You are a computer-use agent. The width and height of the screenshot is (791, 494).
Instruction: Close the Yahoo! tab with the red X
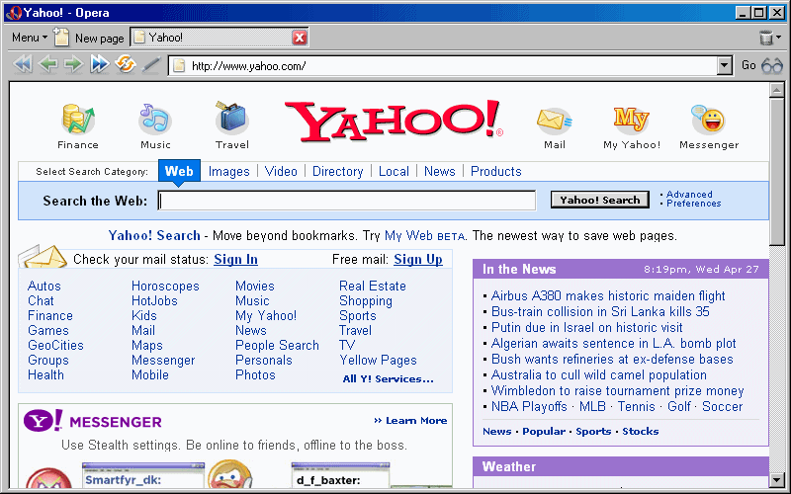300,38
